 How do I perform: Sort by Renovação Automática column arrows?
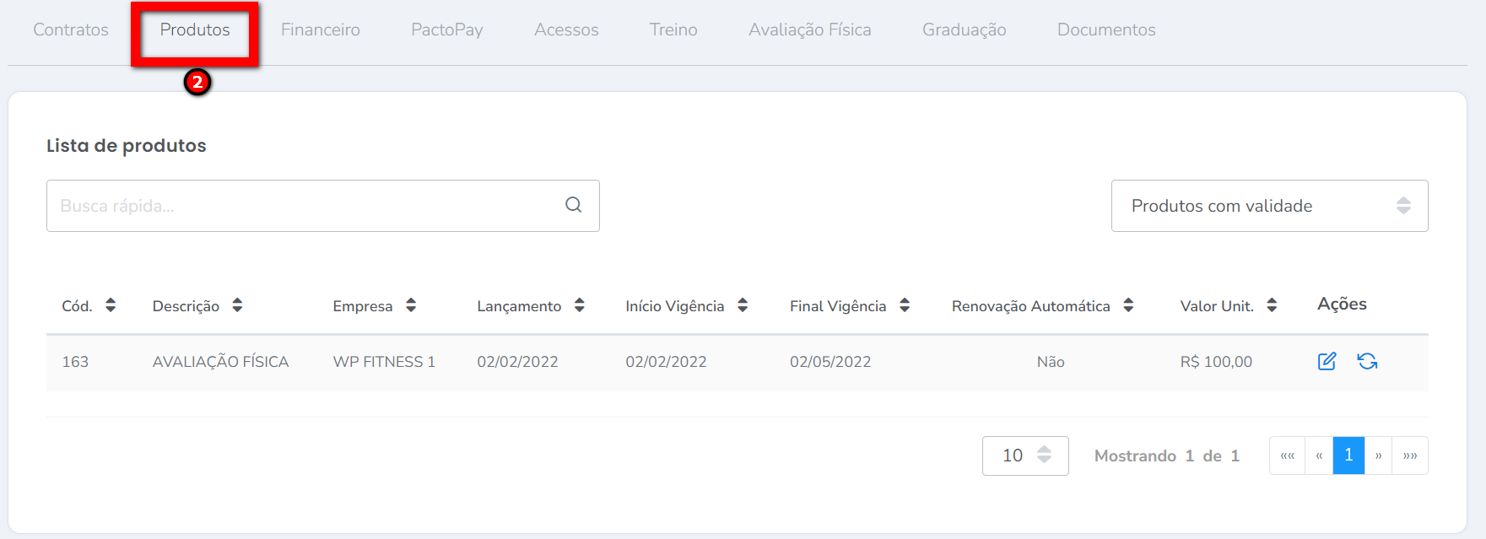click(x=1128, y=305)
